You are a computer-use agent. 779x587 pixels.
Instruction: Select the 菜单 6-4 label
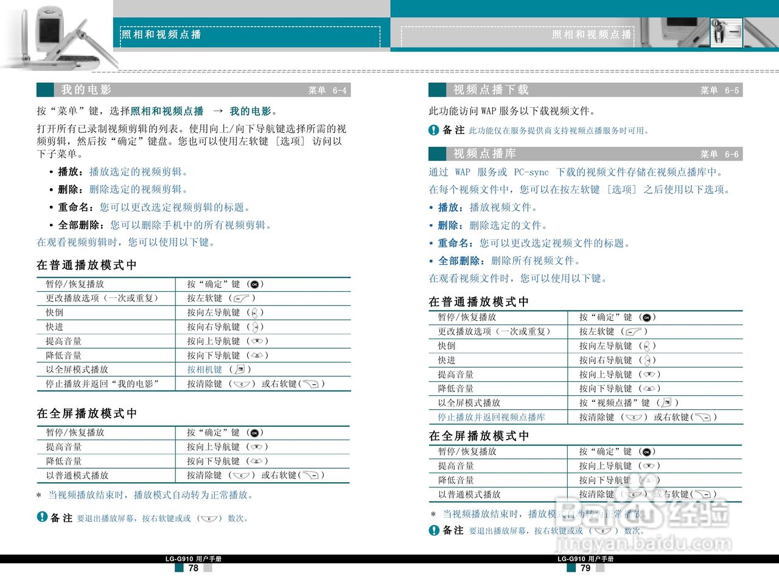point(327,91)
